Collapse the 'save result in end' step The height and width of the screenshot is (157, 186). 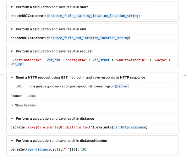point(12,29)
